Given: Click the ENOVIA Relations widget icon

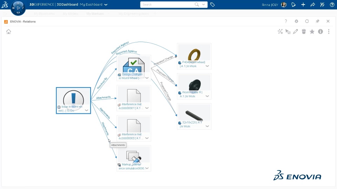Looking at the screenshot, I should [6, 22].
